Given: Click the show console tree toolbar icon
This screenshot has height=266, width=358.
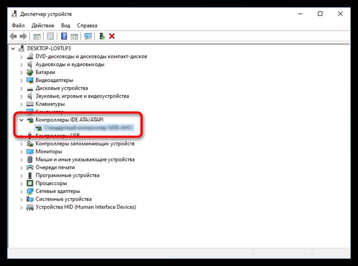Looking at the screenshot, I should [37, 36].
